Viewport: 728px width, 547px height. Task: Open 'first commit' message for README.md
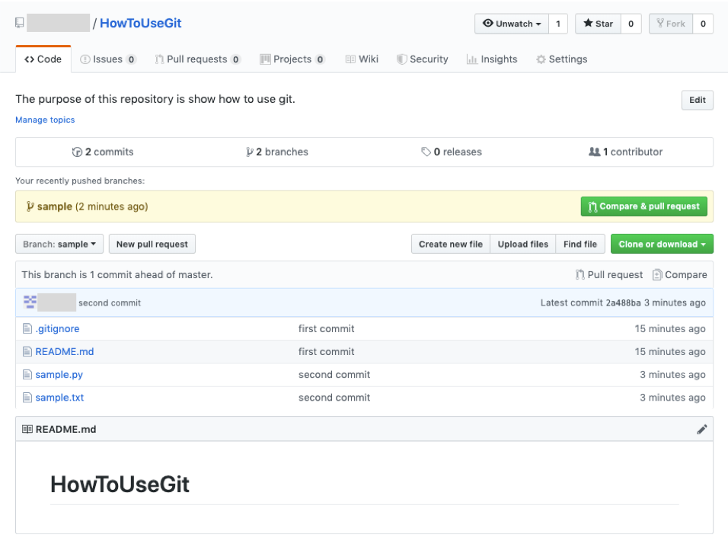pyautogui.click(x=327, y=352)
